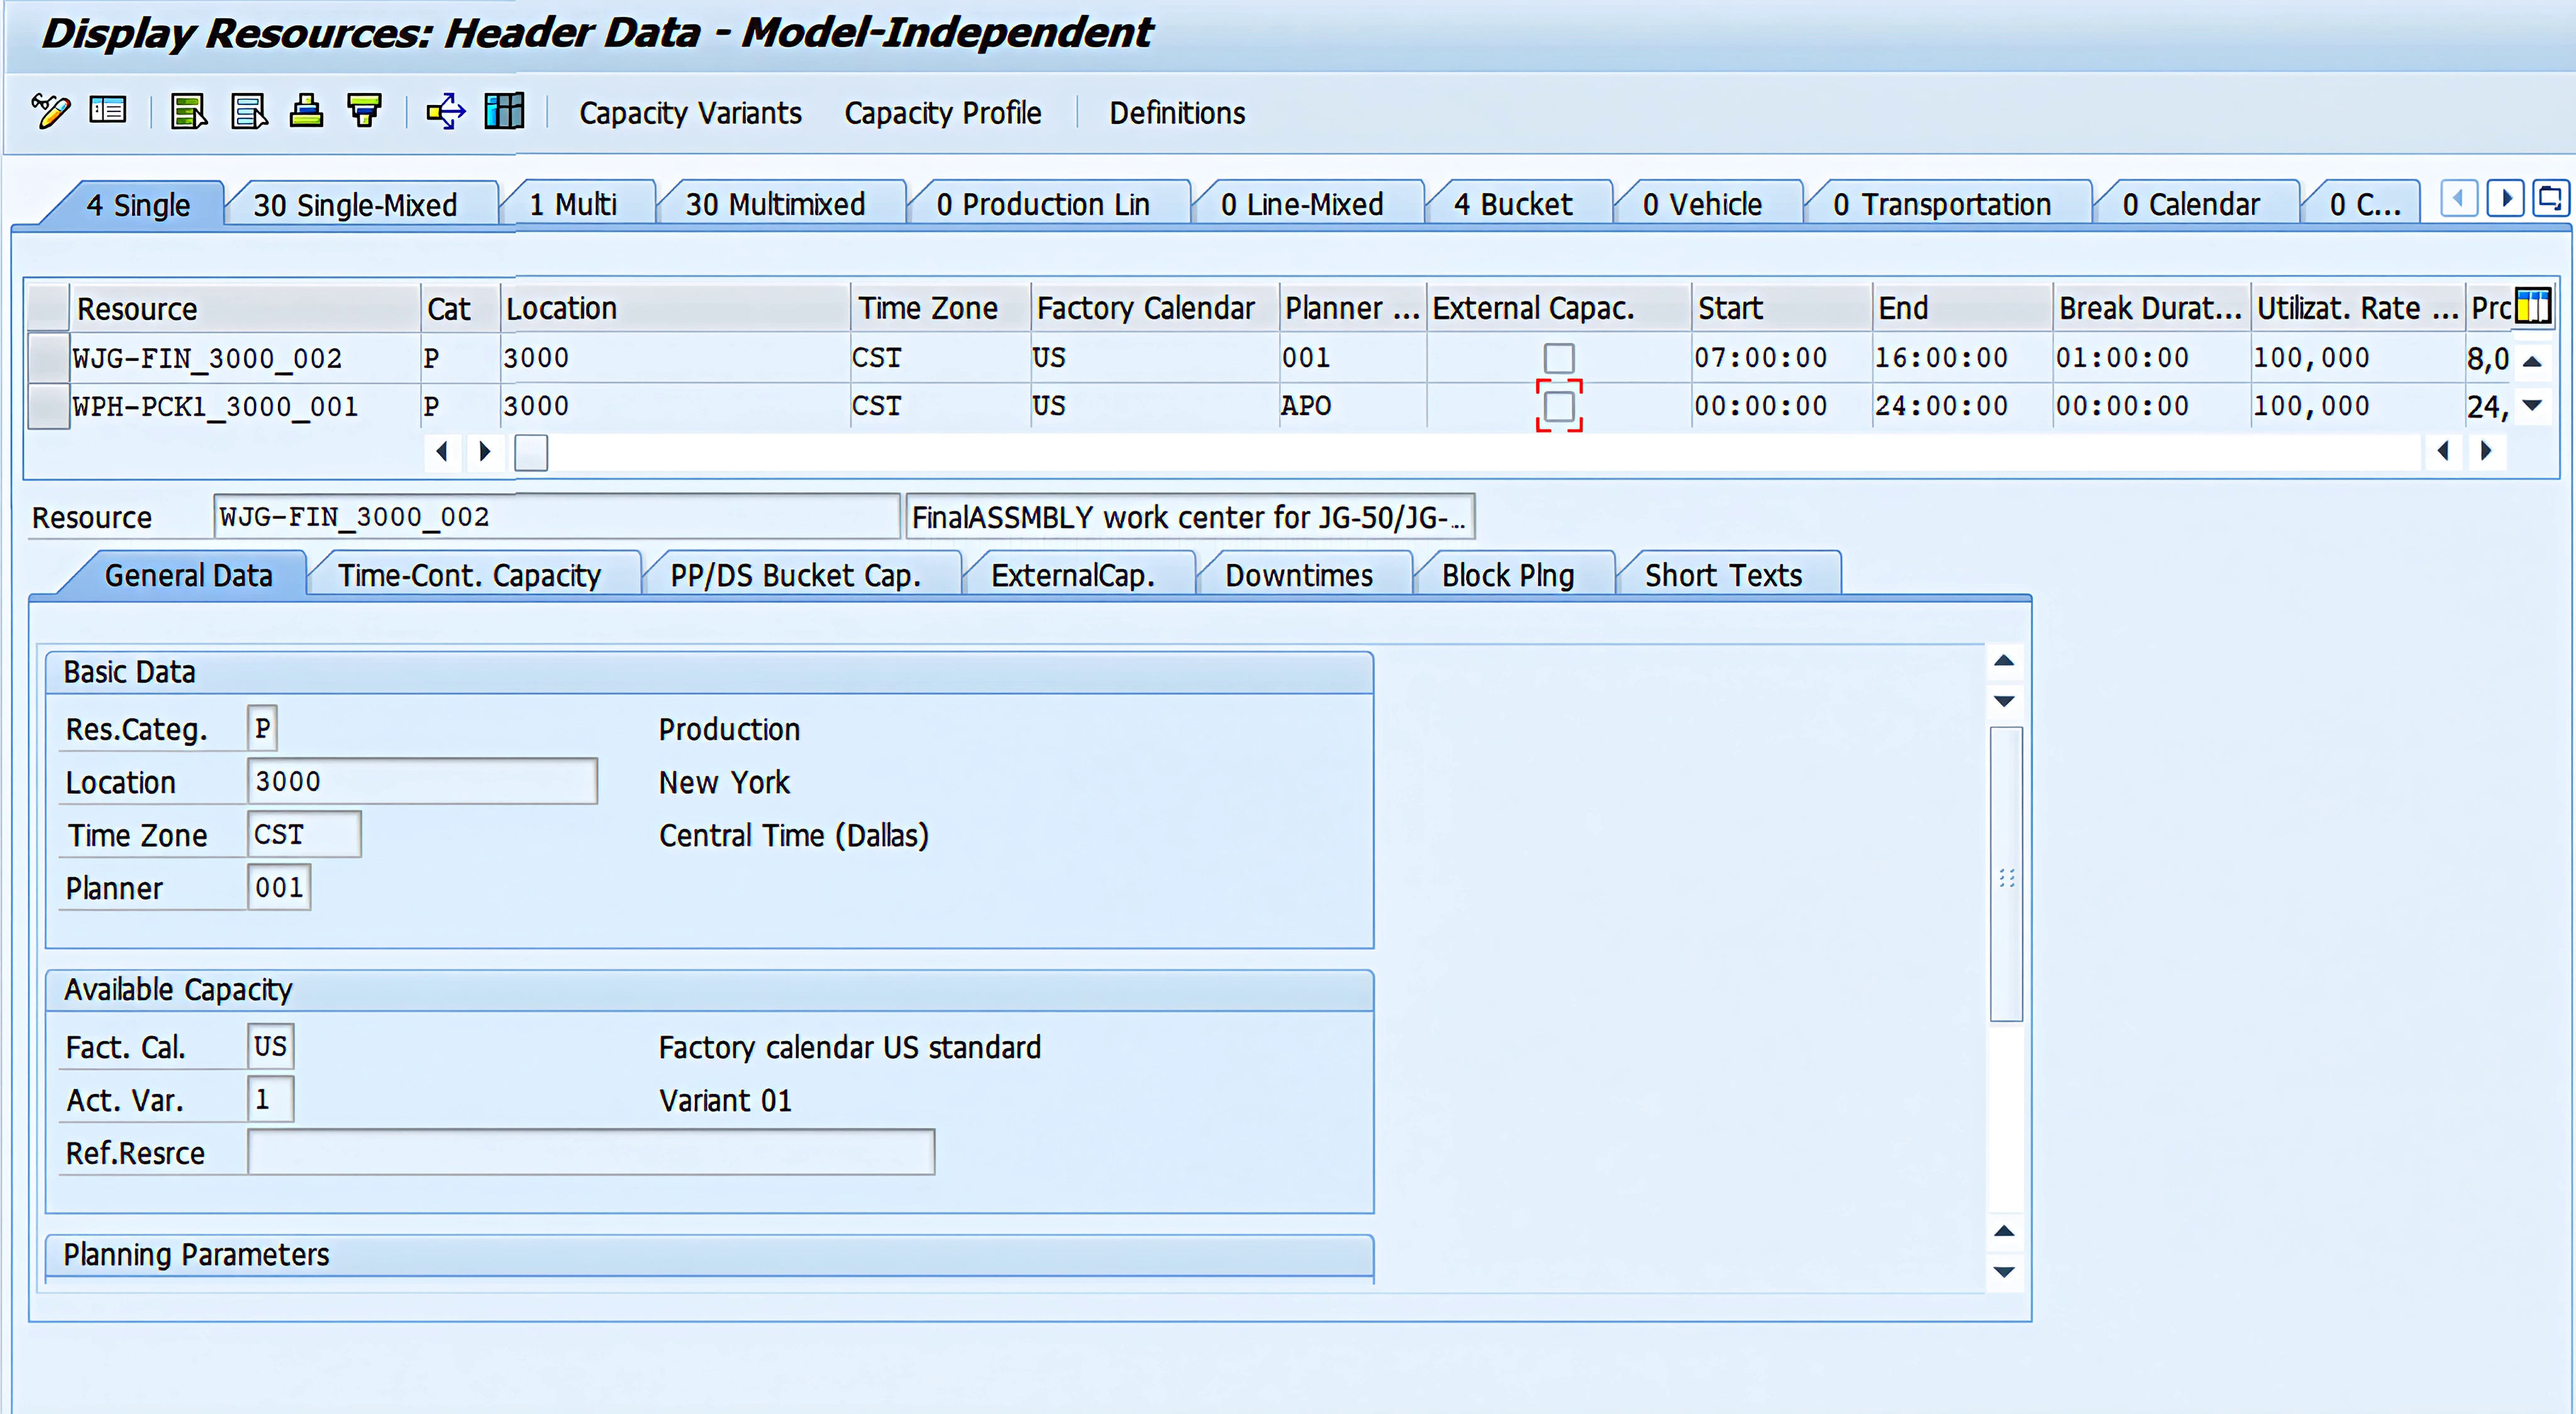The height and width of the screenshot is (1414, 2576).
Task: Open the Downtimes tab
Action: click(1299, 575)
